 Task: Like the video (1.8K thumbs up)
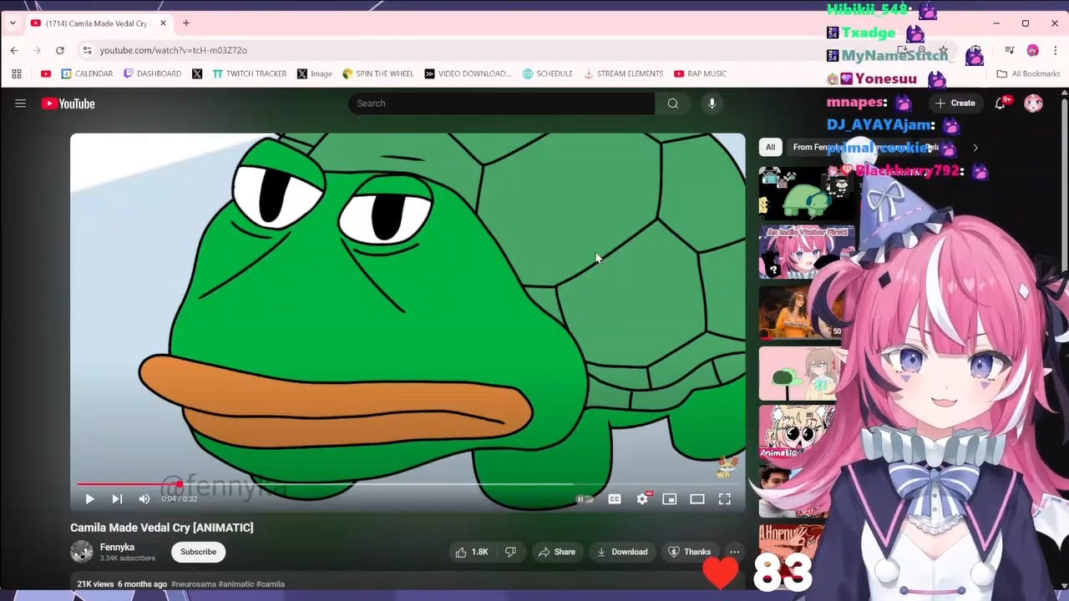click(472, 552)
